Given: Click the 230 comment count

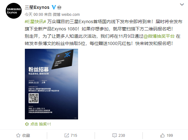Looking at the screenshot, I should tap(122, 136).
